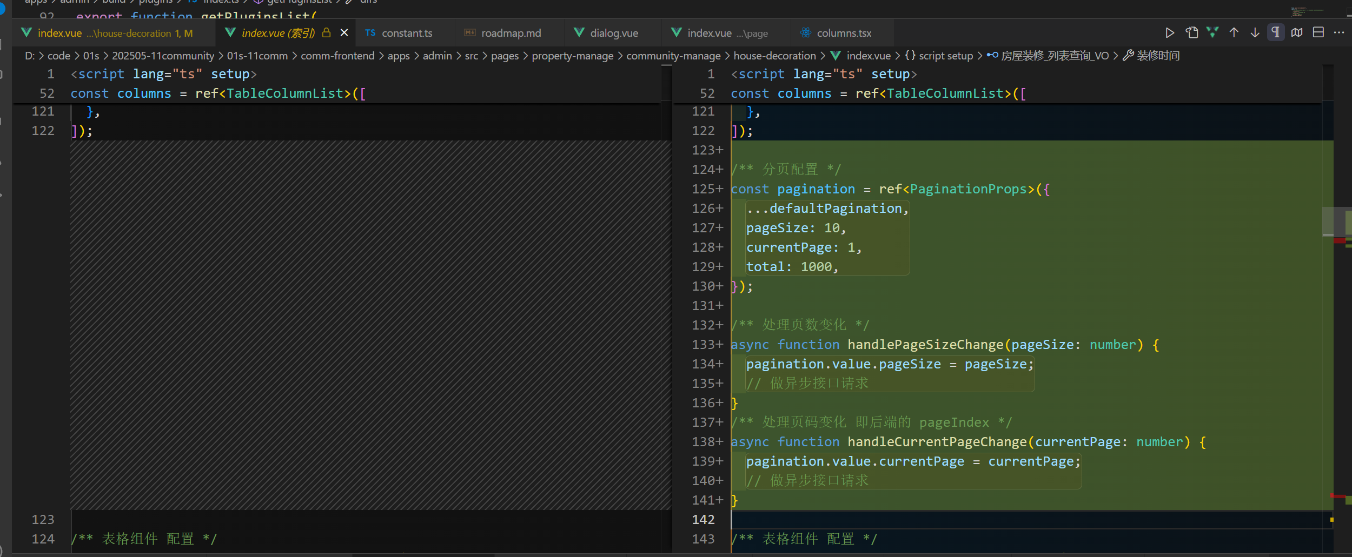The width and height of the screenshot is (1352, 557).
Task: Open the More Actions ellipsis menu
Action: tap(1339, 33)
